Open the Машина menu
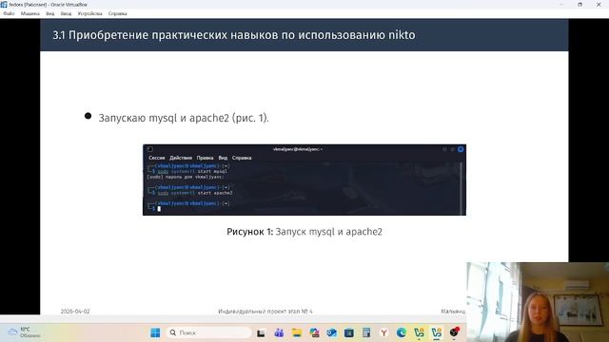The image size is (609, 342). coord(29,13)
